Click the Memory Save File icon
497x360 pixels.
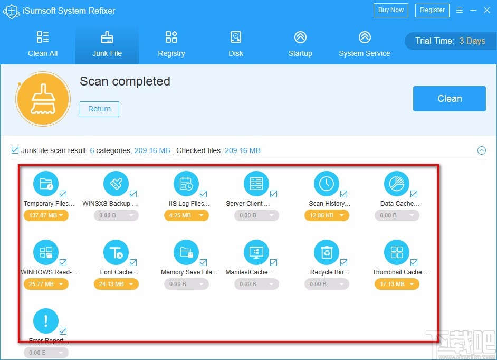point(186,252)
